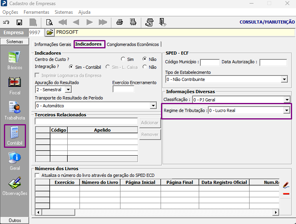Click the Data Registro Oficial column header
The width and height of the screenshot is (296, 224).
(x=224, y=182)
